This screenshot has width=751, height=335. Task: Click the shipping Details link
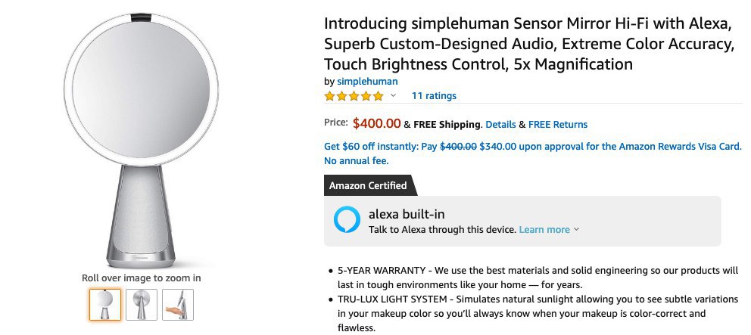point(500,124)
